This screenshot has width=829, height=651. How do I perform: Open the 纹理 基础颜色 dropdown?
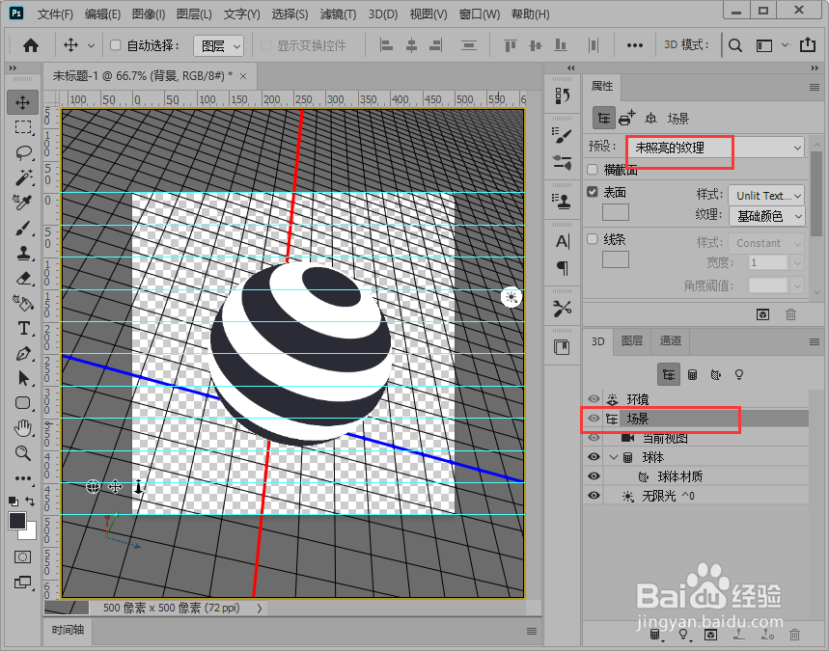pos(766,216)
